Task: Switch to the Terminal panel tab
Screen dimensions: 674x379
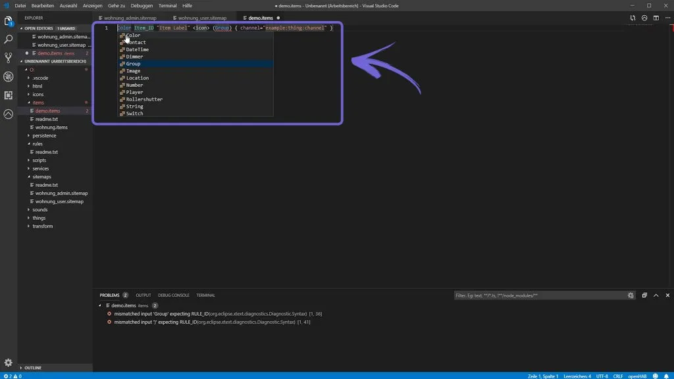Action: click(x=205, y=295)
